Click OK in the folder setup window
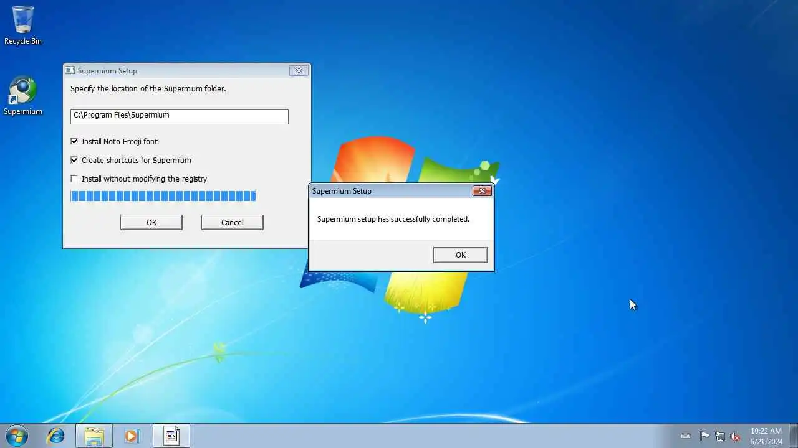This screenshot has width=798, height=448. [151, 222]
